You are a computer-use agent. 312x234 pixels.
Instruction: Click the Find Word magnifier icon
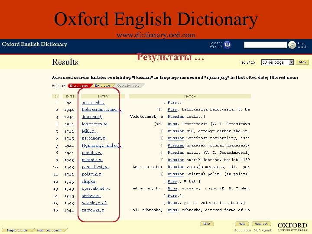[292, 45]
